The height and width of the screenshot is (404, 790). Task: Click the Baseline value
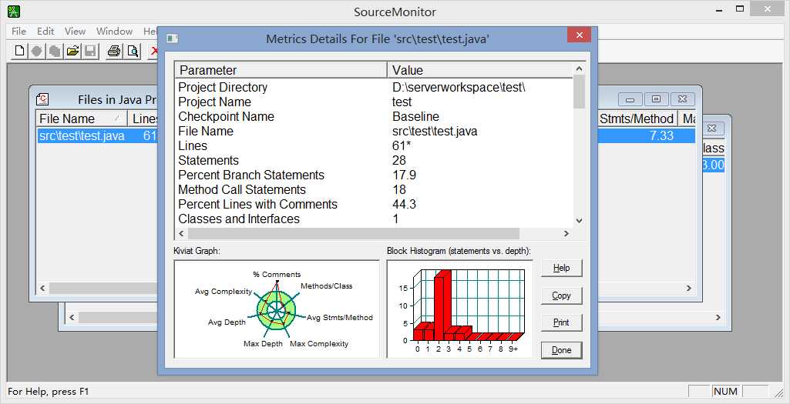(x=415, y=116)
